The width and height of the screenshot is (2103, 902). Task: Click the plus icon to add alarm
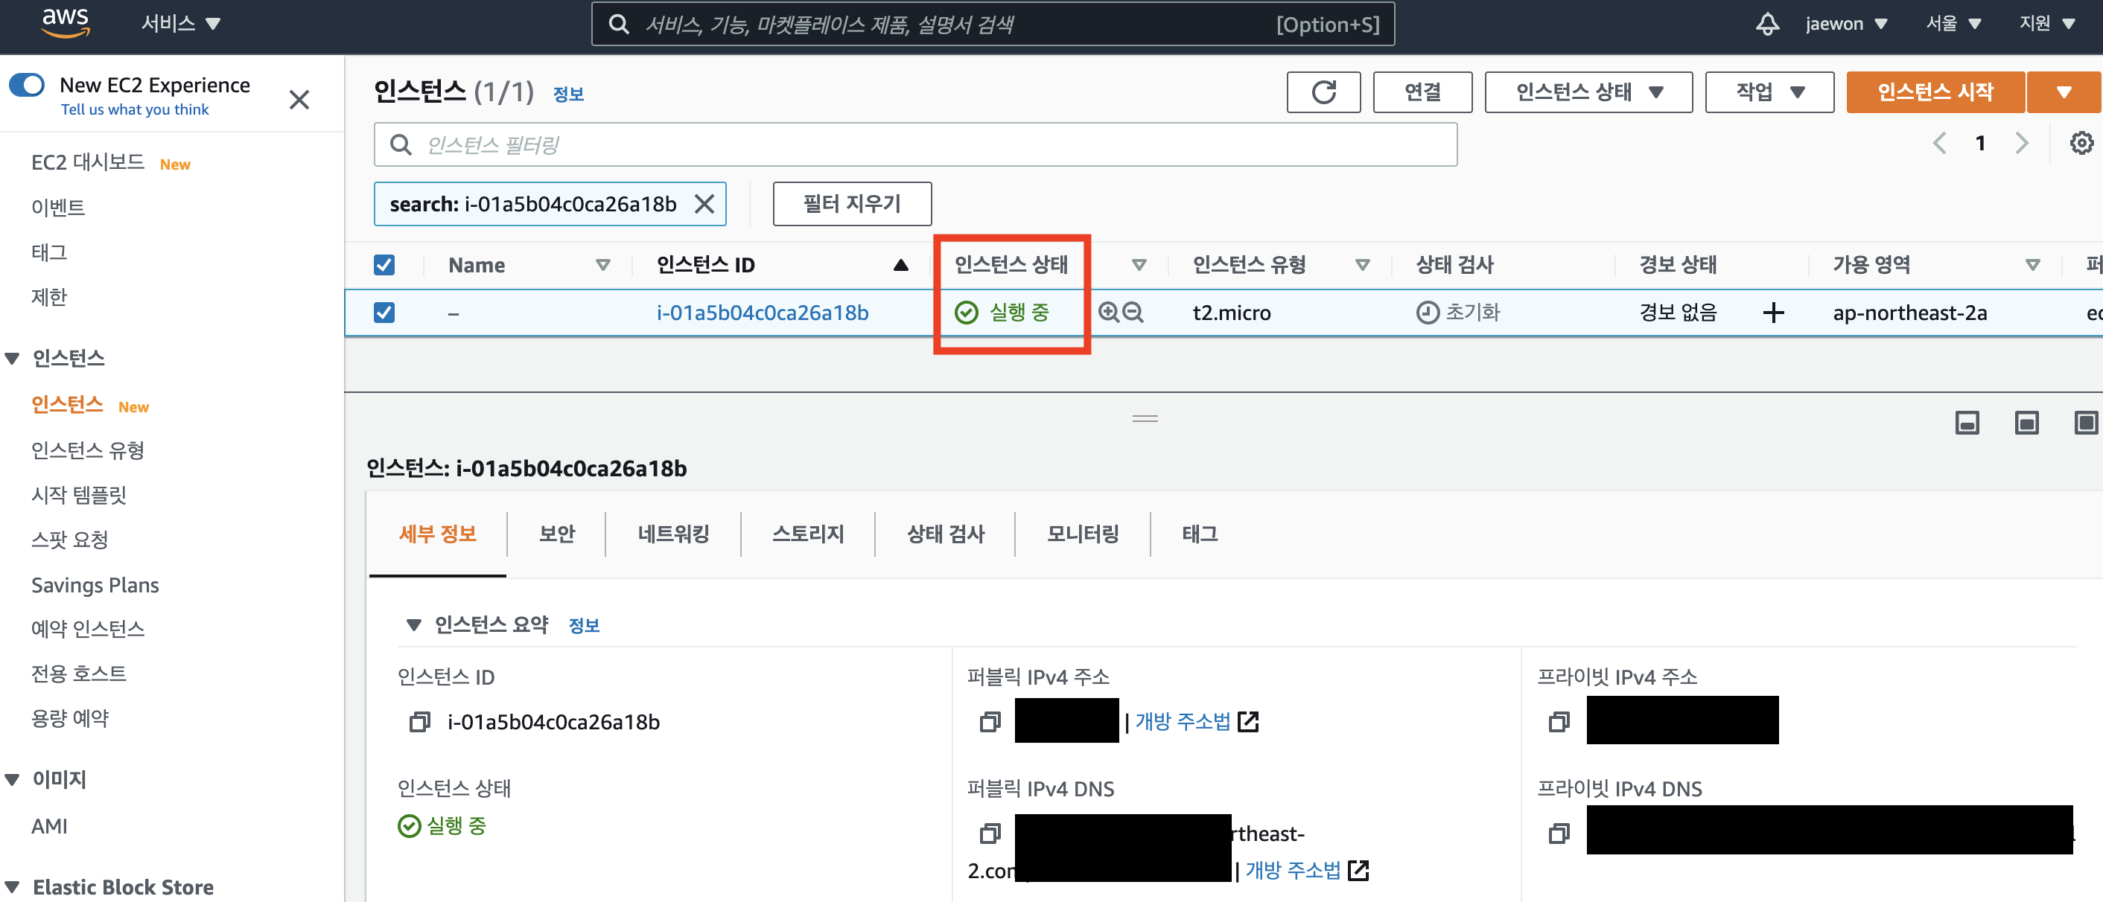(x=1773, y=313)
